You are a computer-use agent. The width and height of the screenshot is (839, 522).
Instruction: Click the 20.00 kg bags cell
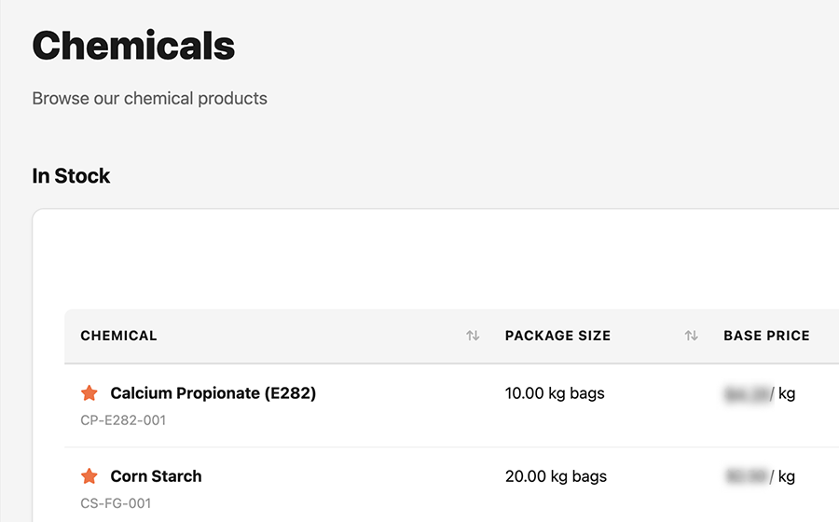click(556, 476)
